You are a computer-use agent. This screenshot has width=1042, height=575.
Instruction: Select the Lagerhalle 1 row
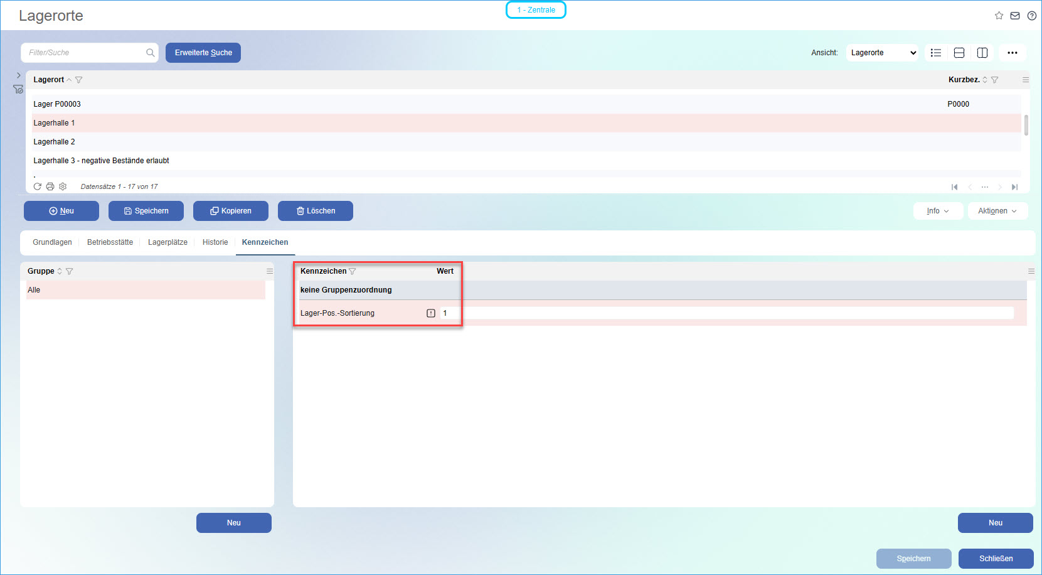tap(527, 123)
